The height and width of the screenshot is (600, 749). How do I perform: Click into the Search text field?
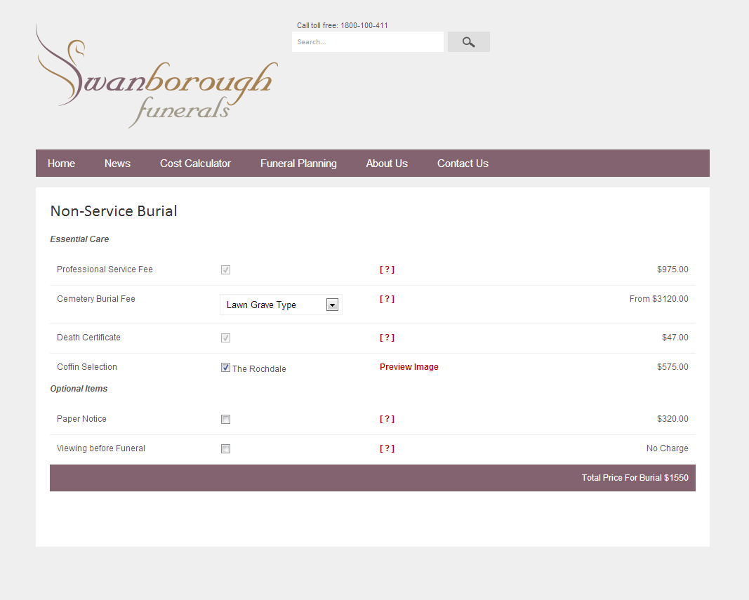(367, 42)
